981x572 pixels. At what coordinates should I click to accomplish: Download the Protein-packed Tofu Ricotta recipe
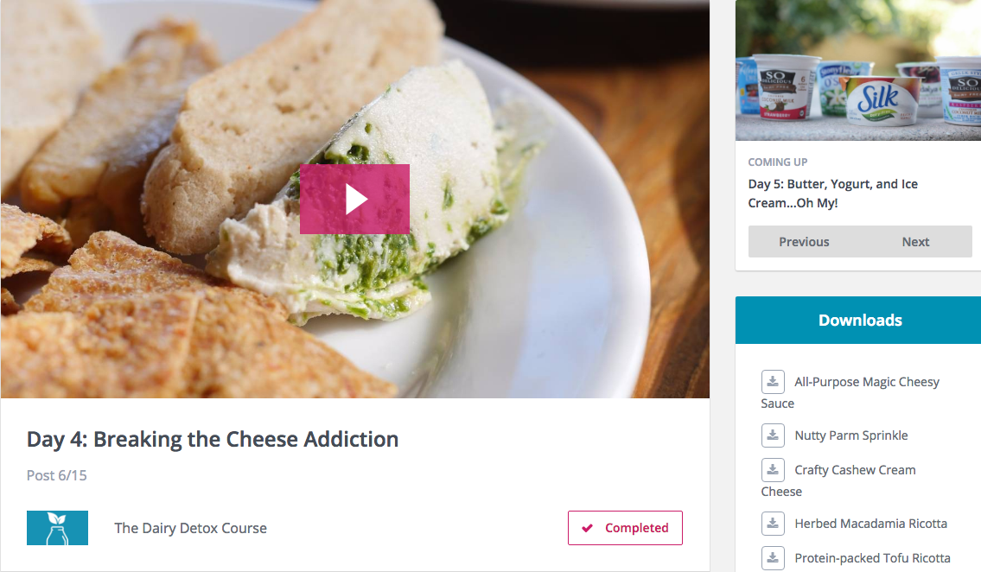click(x=872, y=557)
